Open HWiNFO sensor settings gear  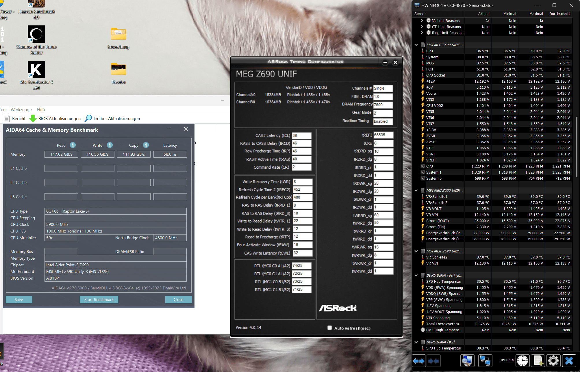[553, 361]
